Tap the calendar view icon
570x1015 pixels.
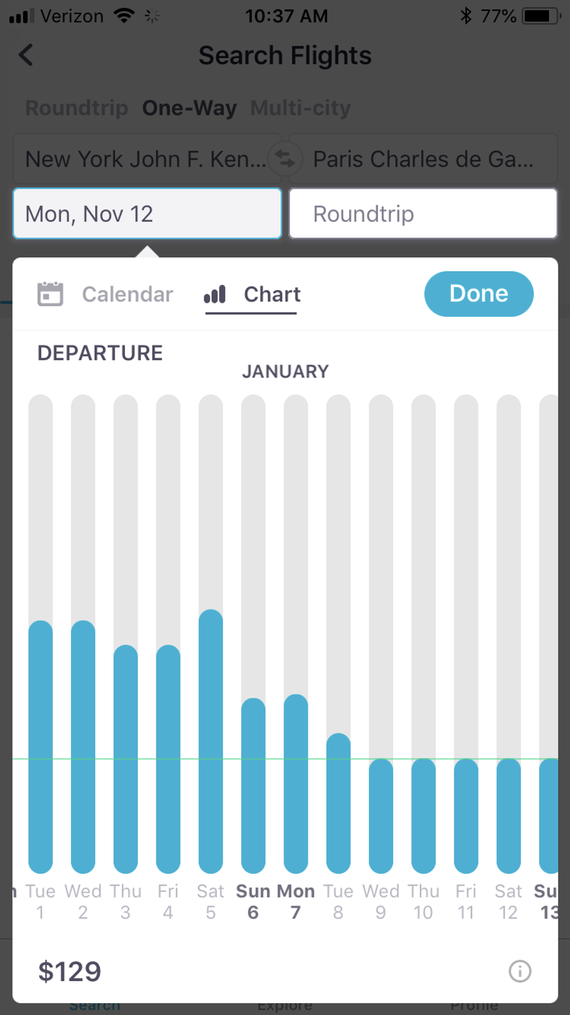click(50, 294)
